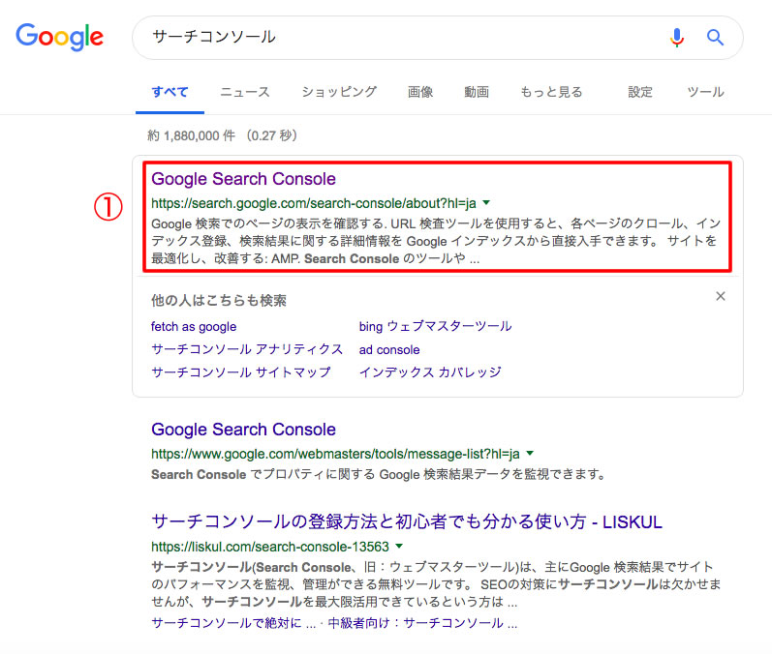
Task: Click the microphone voice search icon
Action: [x=677, y=38]
